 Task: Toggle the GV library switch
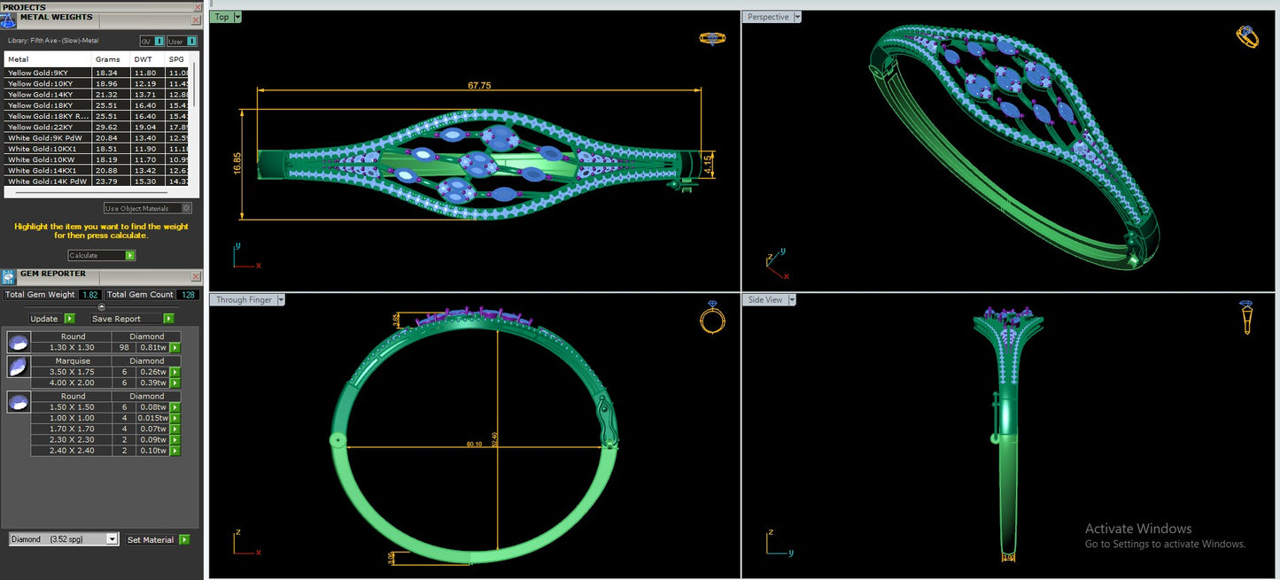(x=152, y=41)
